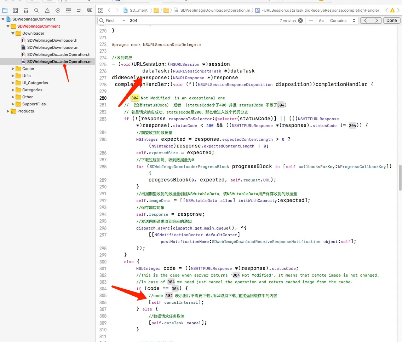Viewport: 402px width, 342px height.
Task: Open the Issue navigator warning triangle
Action: (x=47, y=11)
